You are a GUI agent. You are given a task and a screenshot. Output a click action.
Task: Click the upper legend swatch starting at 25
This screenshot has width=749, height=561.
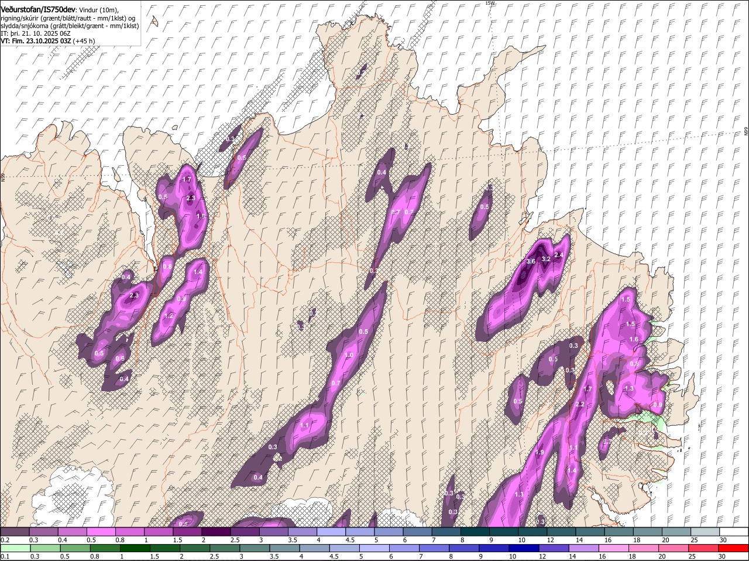point(705,531)
